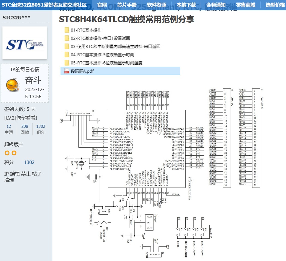Click the STC8H4K64TLCD触摸常用范例分享 heading
Image resolution: width=286 pixels, height=261 pixels.
127,19
